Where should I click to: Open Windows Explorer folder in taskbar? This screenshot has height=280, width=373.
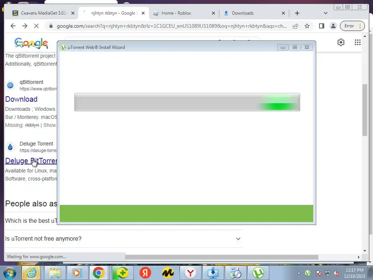(55, 273)
